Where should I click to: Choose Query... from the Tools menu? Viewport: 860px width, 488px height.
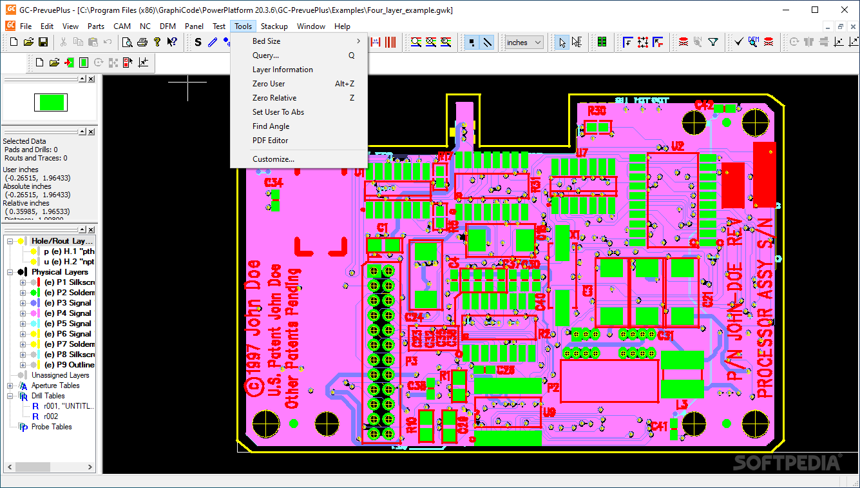299,55
